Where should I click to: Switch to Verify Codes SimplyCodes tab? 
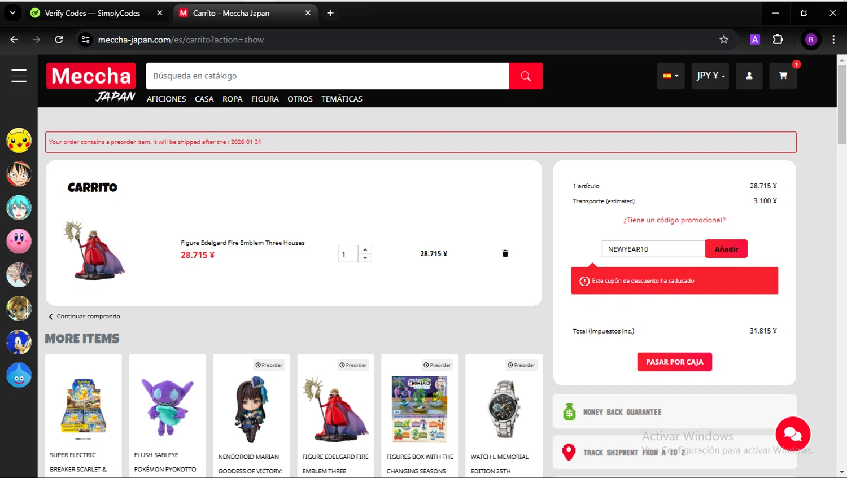point(92,13)
